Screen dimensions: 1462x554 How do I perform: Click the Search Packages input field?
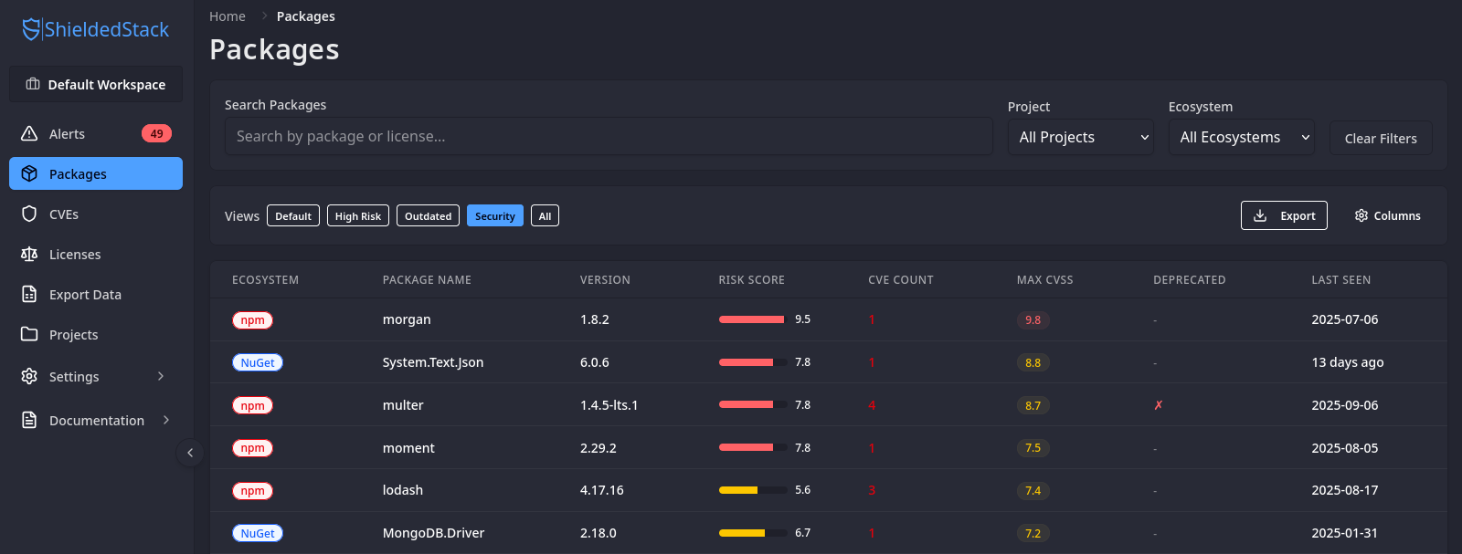[x=609, y=136]
